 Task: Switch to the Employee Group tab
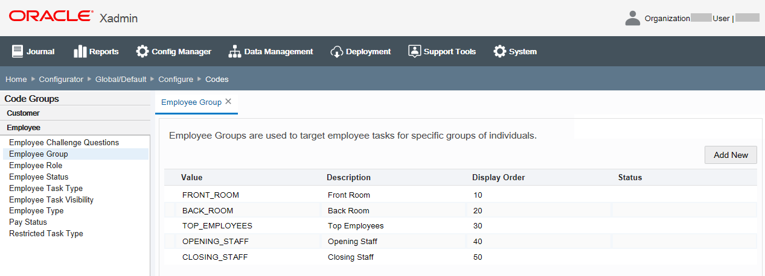tap(191, 102)
